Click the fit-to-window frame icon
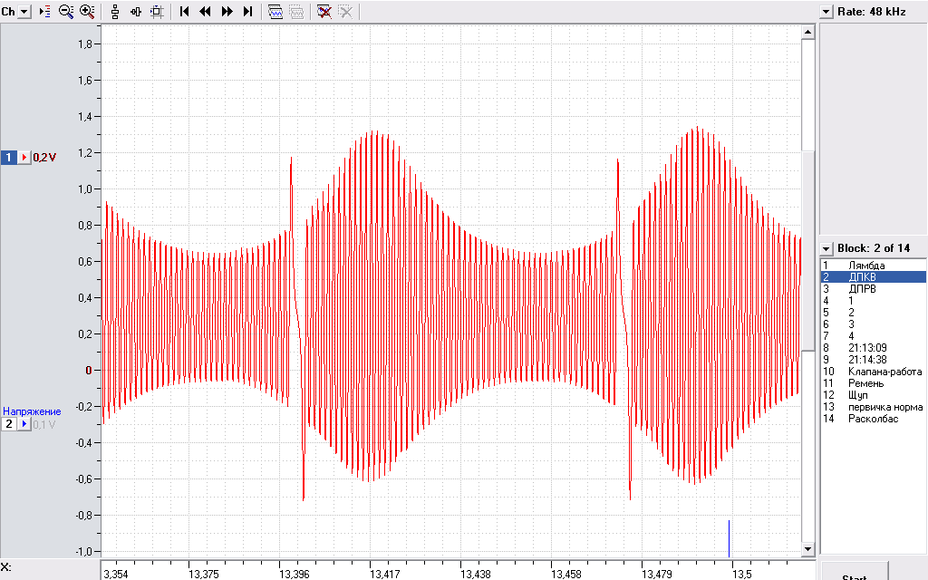Image resolution: width=928 pixels, height=580 pixels. (157, 11)
